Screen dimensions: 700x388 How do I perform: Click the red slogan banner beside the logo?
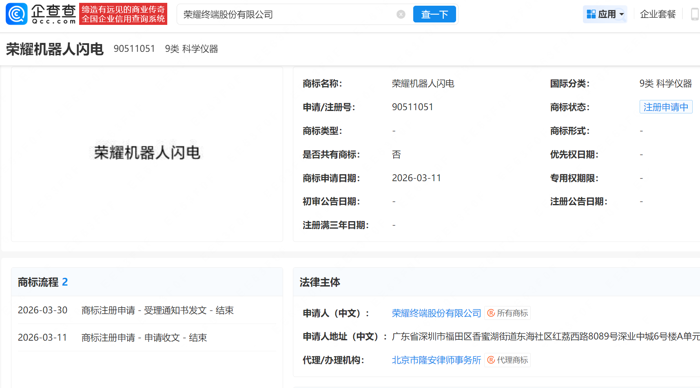(x=123, y=14)
